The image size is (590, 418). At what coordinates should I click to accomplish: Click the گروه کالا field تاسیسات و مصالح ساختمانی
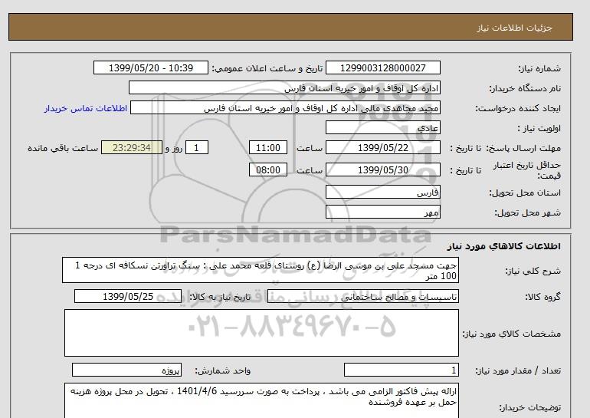click(x=363, y=297)
